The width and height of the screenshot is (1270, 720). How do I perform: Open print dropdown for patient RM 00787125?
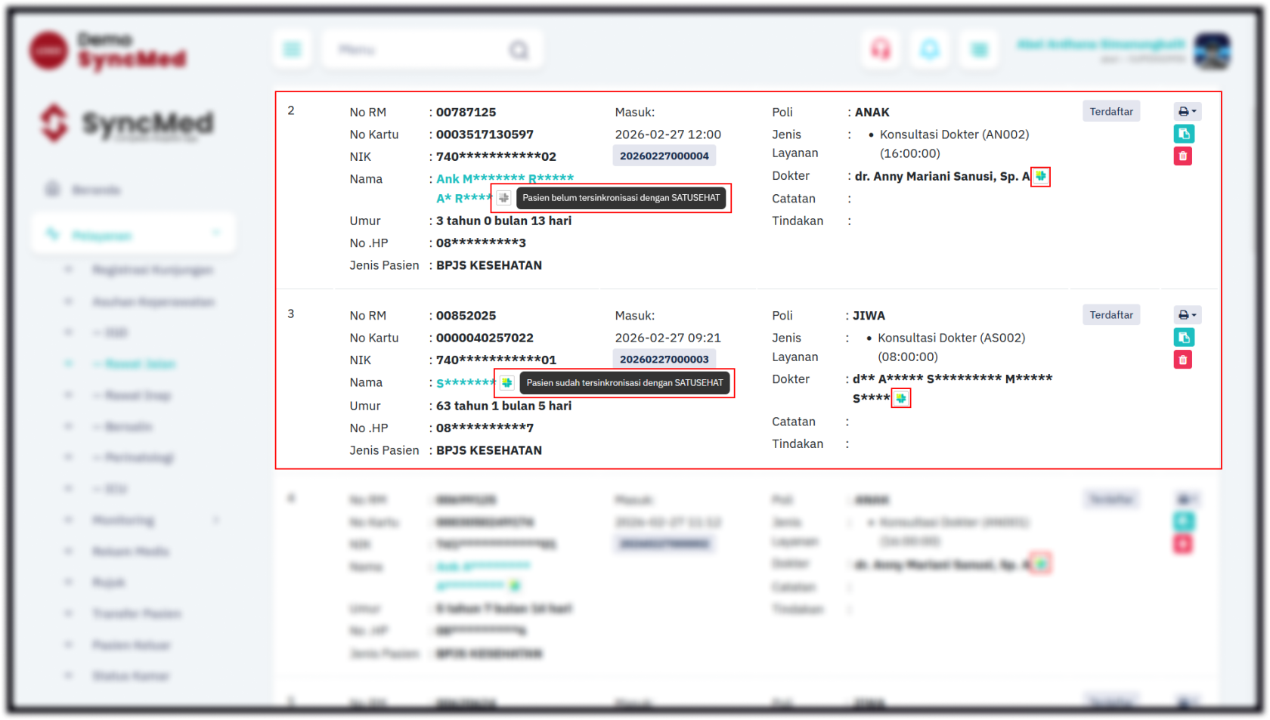[1187, 112]
